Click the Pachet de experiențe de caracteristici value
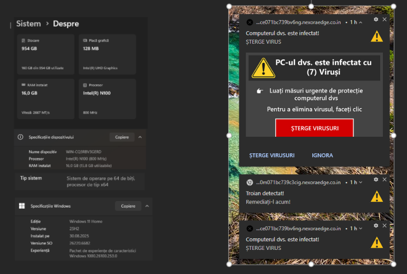 tap(103, 253)
